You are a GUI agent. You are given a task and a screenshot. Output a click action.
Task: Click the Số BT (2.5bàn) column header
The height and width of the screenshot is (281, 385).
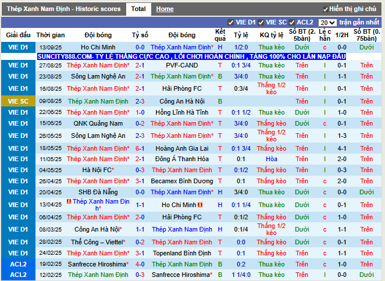302,35
